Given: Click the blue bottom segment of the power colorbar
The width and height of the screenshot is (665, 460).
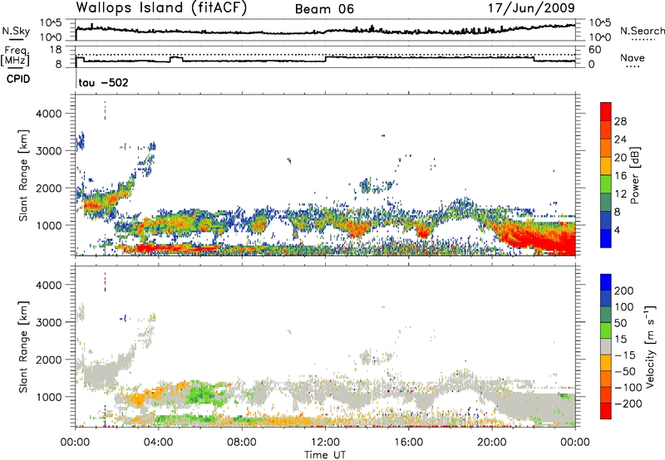Looking at the screenshot, I should pos(606,238).
